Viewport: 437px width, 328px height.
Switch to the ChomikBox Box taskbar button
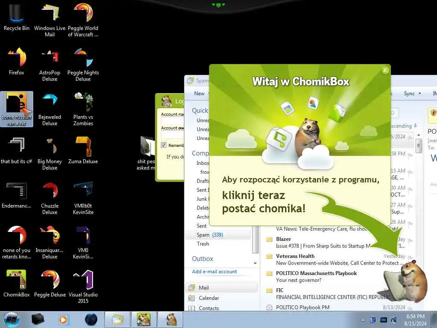point(144,319)
